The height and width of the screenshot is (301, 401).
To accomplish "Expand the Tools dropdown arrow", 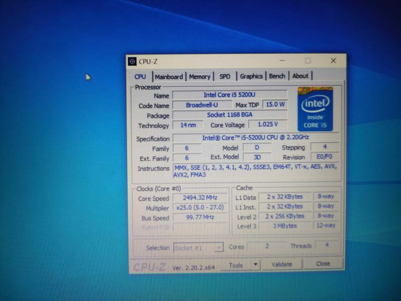I will [256, 264].
